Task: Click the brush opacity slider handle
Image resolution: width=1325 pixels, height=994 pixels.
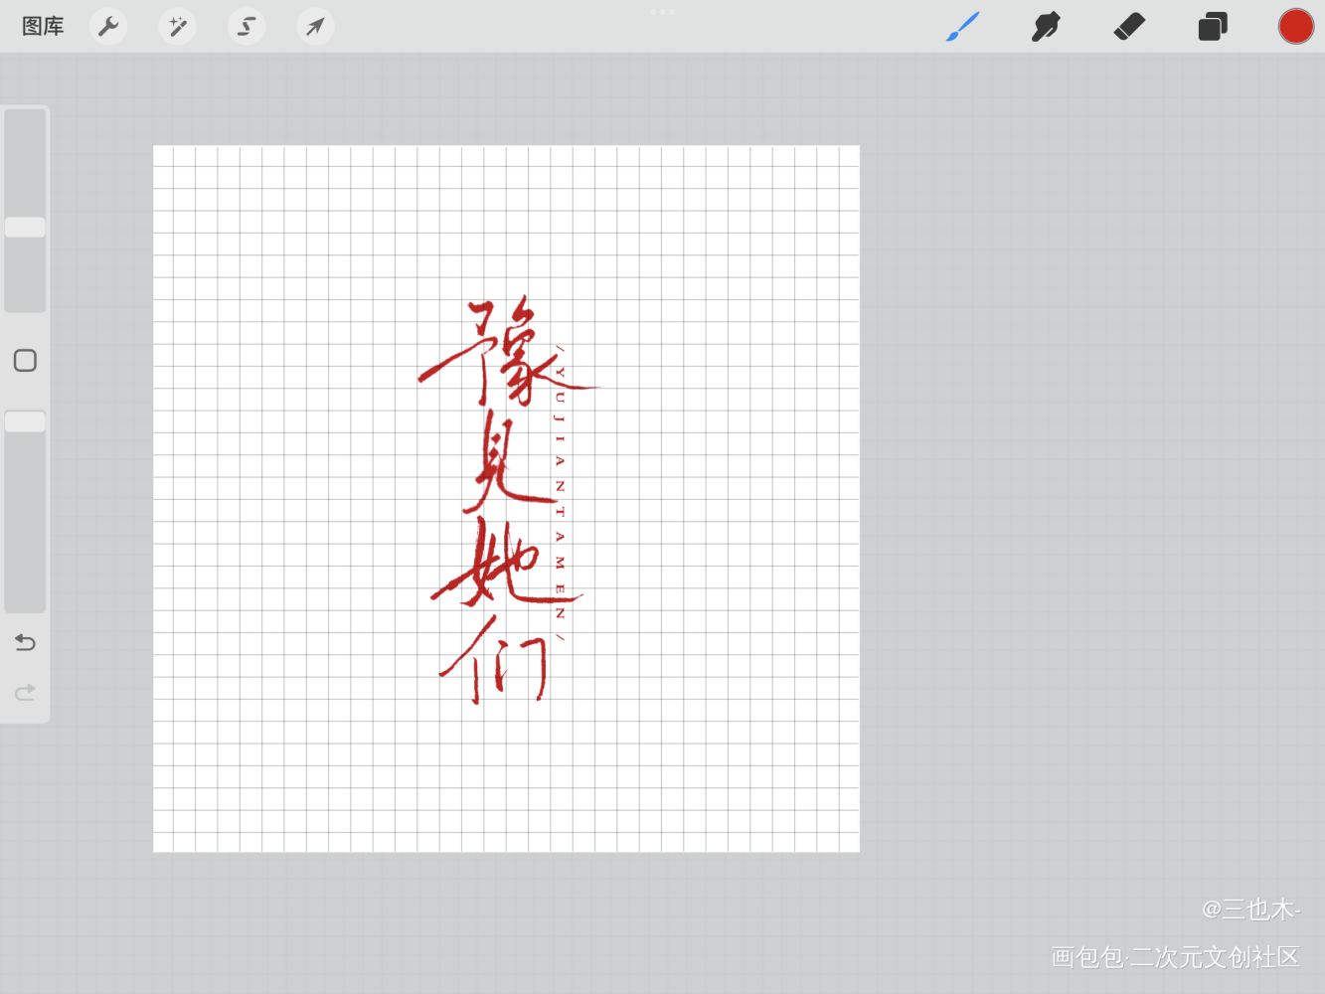Action: pos(25,421)
